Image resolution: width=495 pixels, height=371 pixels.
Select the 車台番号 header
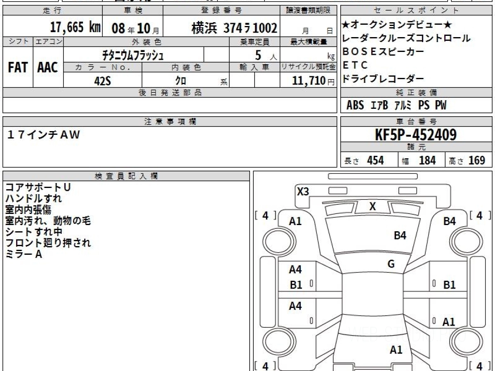tap(416, 122)
